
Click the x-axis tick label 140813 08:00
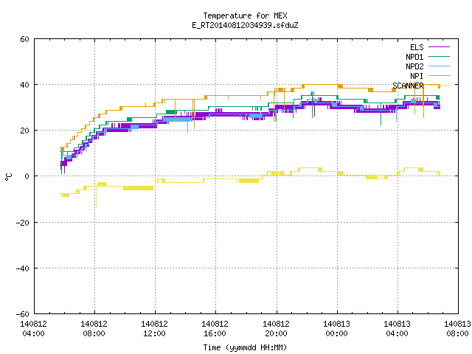point(457,329)
